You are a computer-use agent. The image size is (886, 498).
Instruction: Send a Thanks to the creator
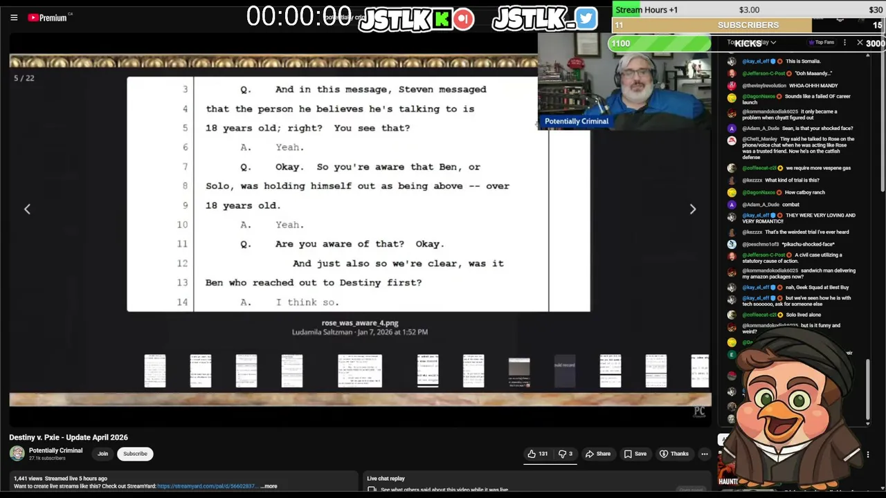(675, 454)
